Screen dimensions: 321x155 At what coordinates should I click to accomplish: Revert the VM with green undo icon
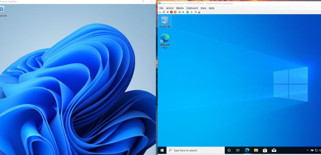pos(191,12)
